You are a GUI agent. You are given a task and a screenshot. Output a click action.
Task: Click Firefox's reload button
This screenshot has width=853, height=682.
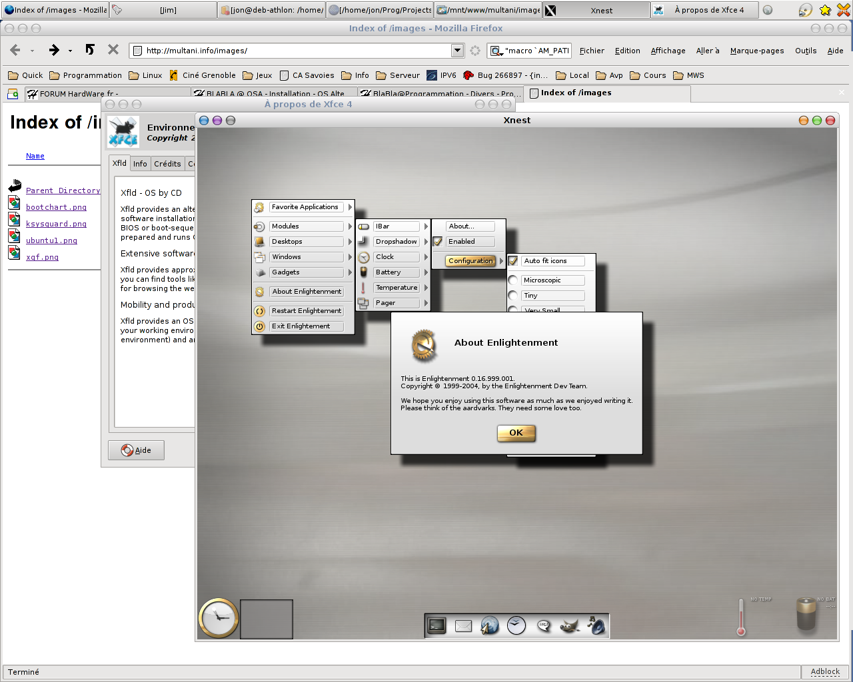tap(90, 50)
